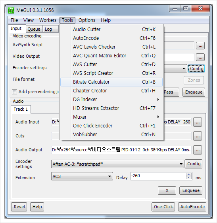Viewport: 217px width, 223px height.
Task: Open HD Streams Extractor
Action: point(111,108)
